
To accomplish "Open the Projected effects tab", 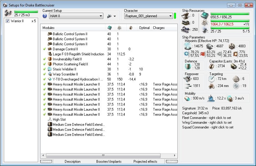I will 145,162.
